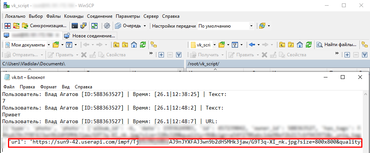
Task: Click the local panel Open Directory folder icon
Action: click(56, 45)
